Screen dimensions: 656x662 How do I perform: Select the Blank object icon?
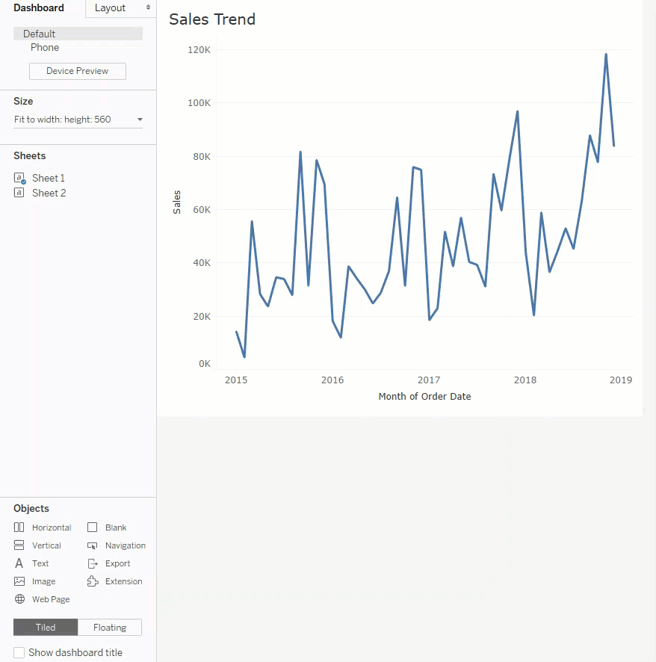[92, 527]
